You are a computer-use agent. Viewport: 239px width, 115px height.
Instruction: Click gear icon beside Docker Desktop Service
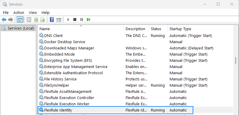[41, 42]
